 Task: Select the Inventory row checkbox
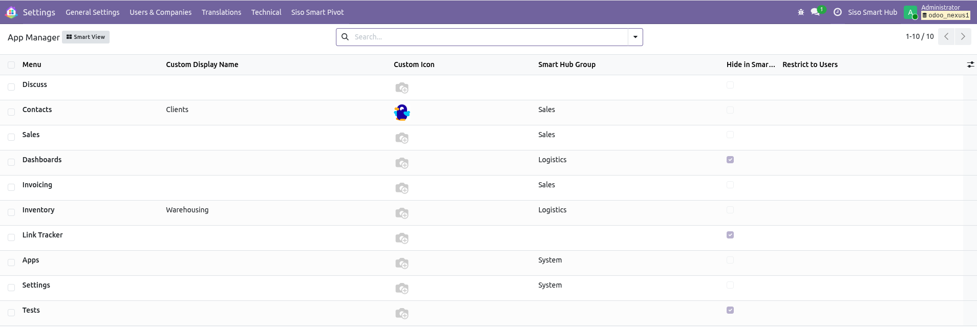pyautogui.click(x=11, y=212)
